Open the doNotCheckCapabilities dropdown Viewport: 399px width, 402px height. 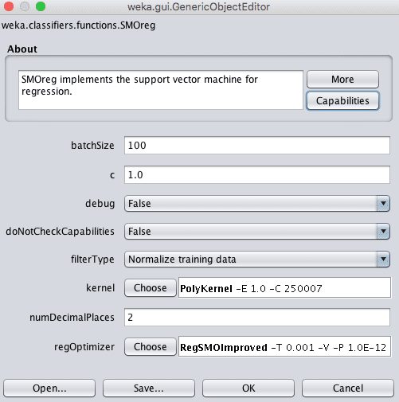(257, 232)
